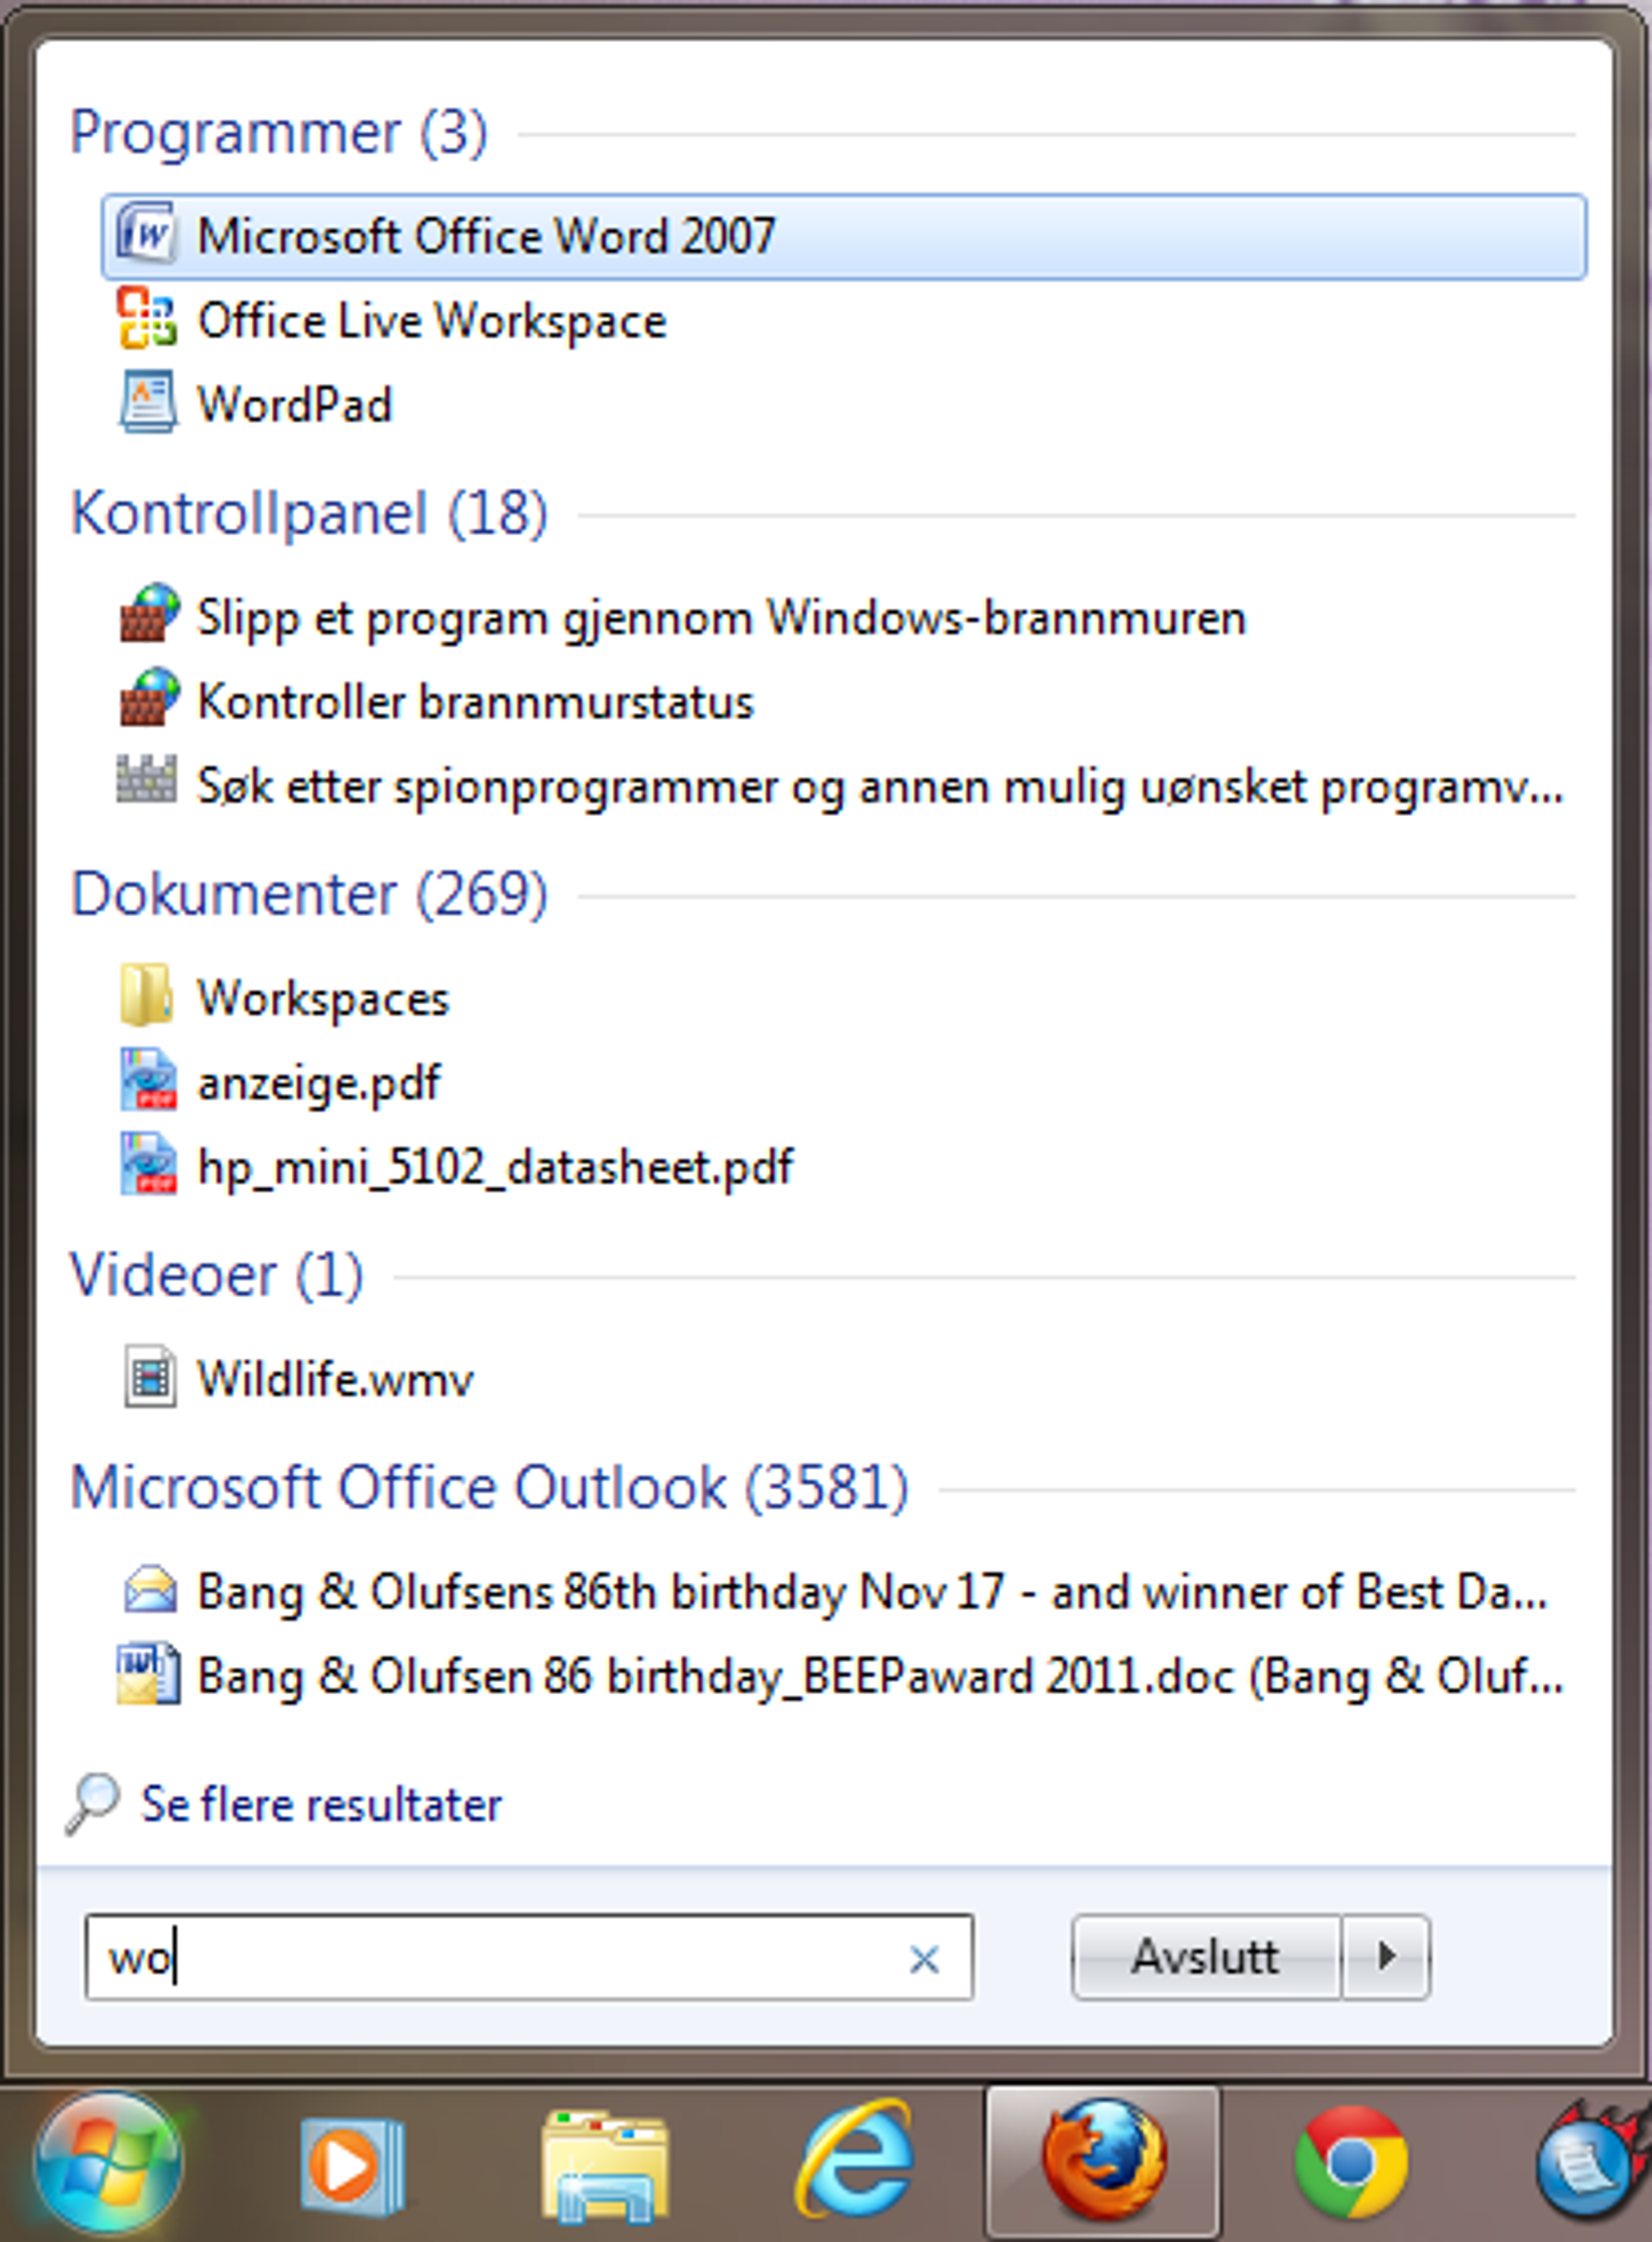Open the Programmer (3) results header
Image resolution: width=1652 pixels, height=2242 pixels.
tap(279, 132)
